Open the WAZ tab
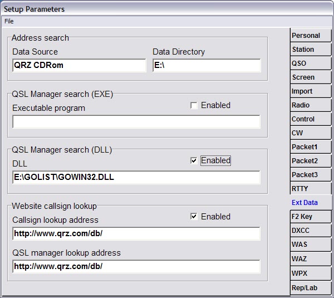334x298 pixels. click(311, 259)
